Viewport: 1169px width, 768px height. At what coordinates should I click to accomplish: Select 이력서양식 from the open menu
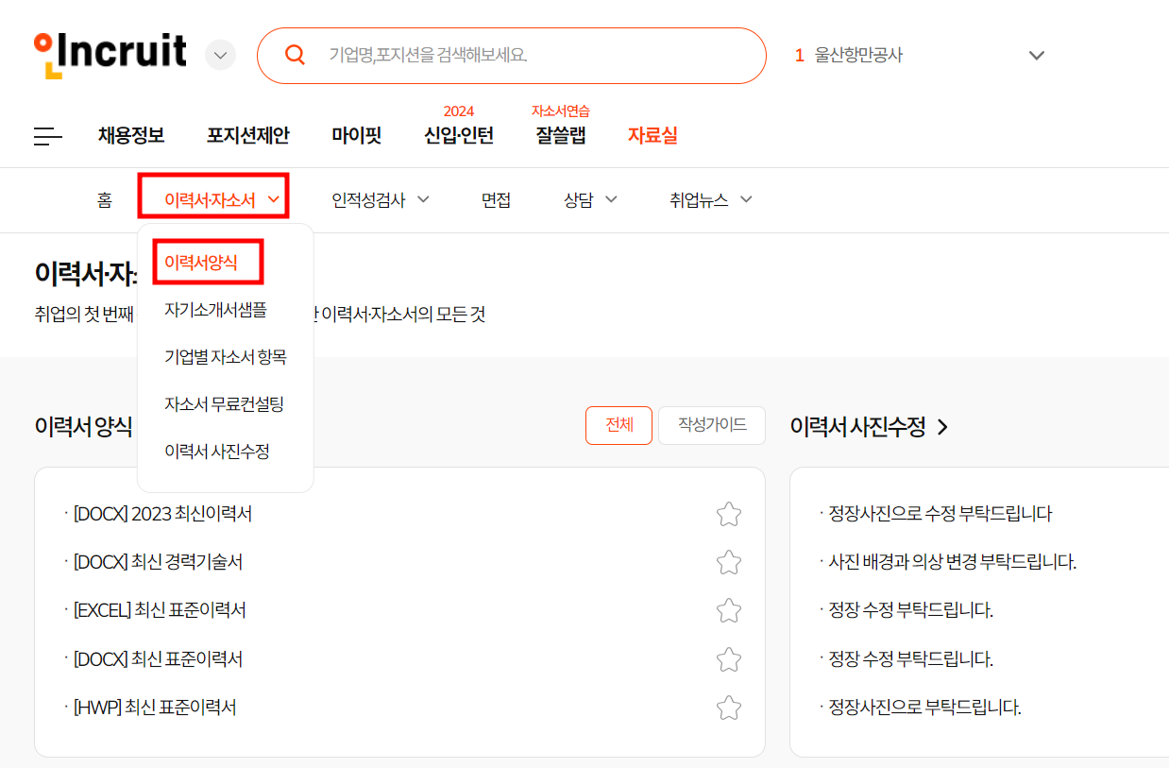[203, 260]
